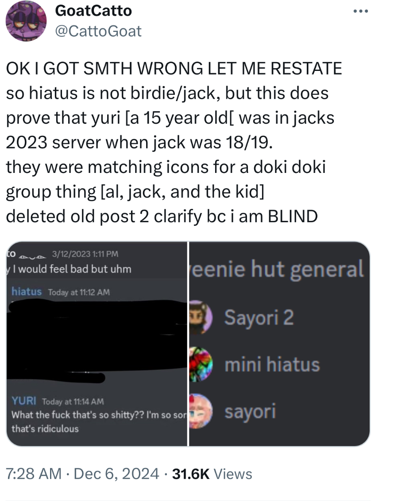This screenshot has height=501, width=394.
Task: Click the 3/12/2023 1:11 PM message timestamp
Action: (85, 254)
